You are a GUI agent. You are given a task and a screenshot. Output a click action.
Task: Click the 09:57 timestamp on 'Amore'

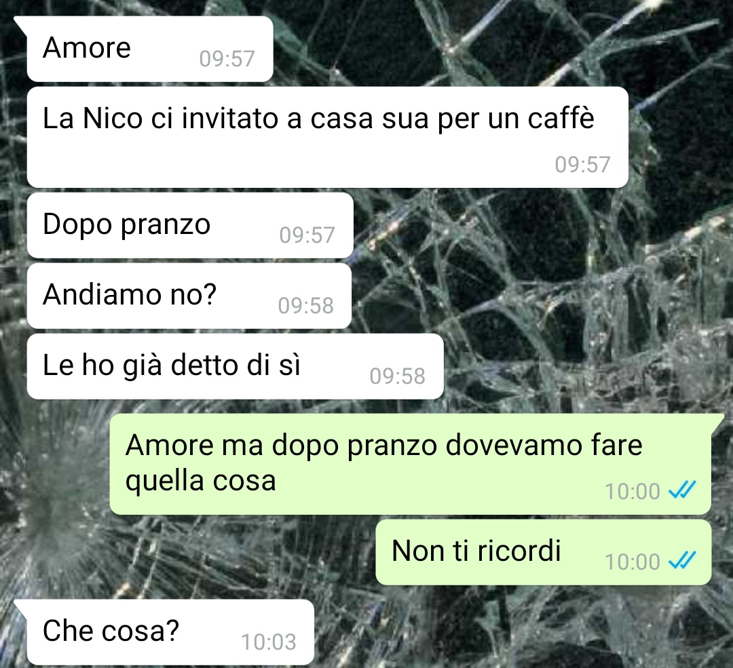[227, 59]
